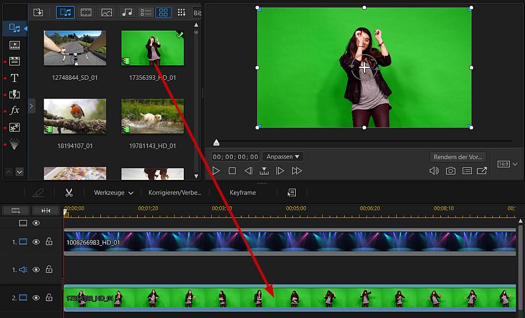Show only image files in the library
525x318 pixels.
coord(106,12)
